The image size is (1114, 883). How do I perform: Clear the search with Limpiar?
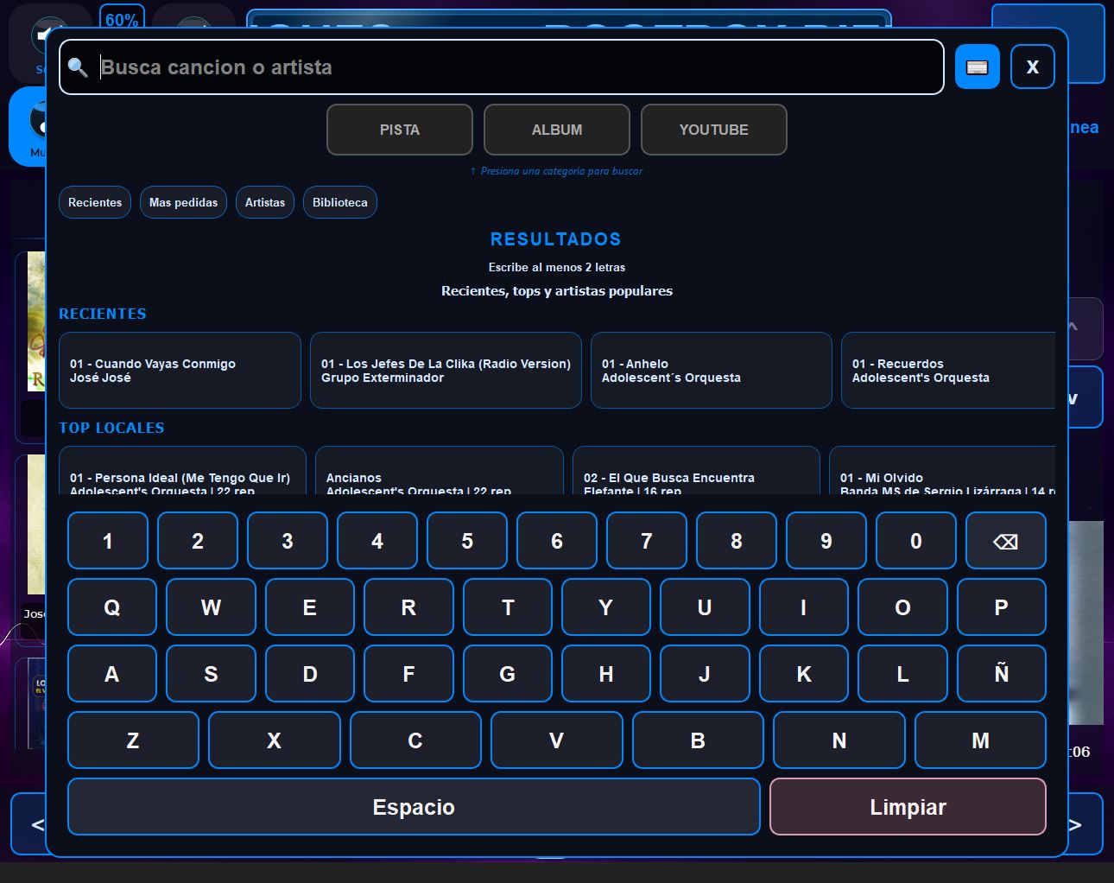point(908,807)
